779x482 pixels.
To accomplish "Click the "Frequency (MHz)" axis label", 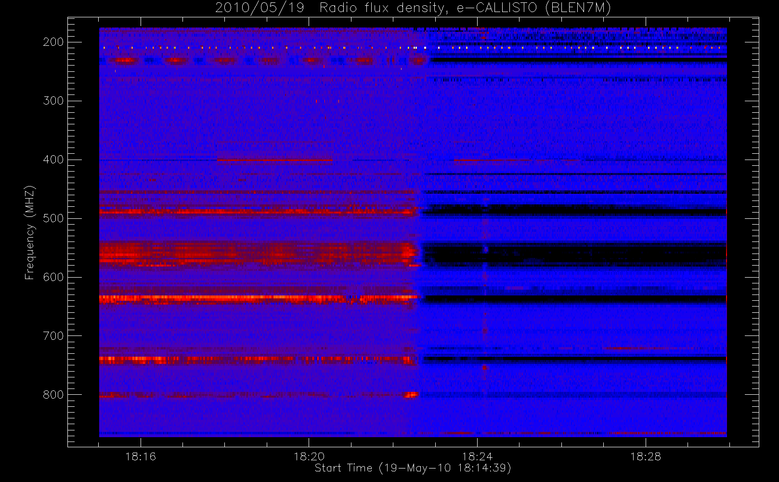I will click(x=30, y=233).
